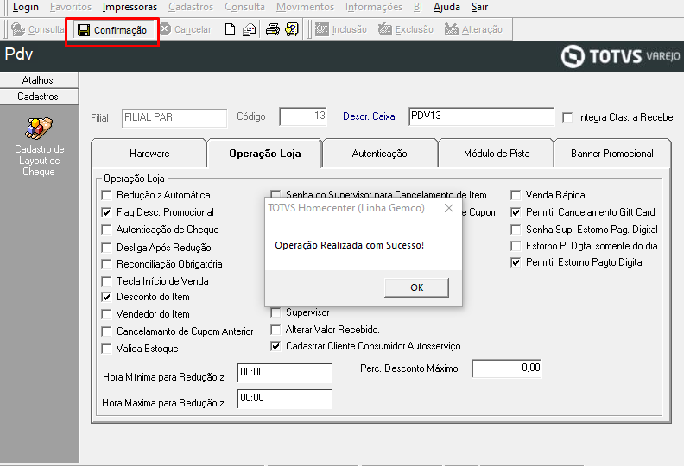This screenshot has width=684, height=466.
Task: Uncheck Cadastrar Cliente Consumidor Autosserviço
Action: click(x=275, y=346)
